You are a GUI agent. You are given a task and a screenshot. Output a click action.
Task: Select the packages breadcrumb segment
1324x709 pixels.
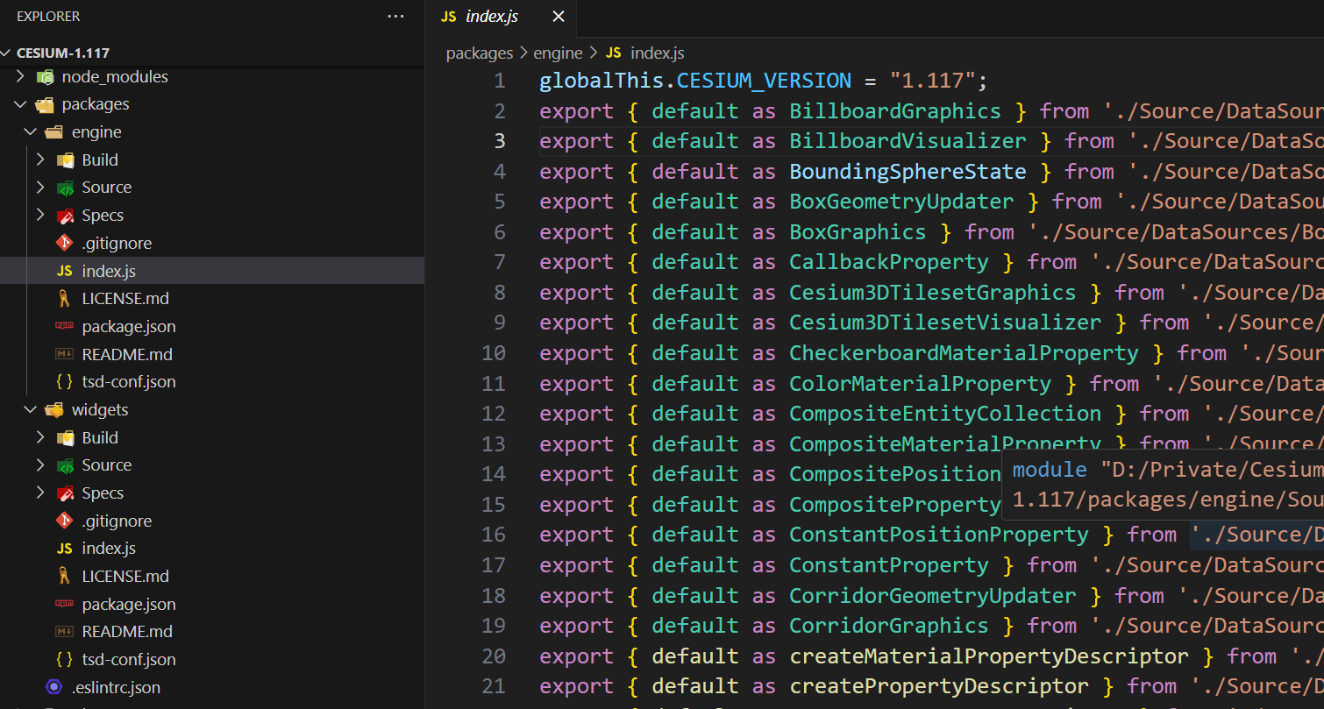(480, 53)
